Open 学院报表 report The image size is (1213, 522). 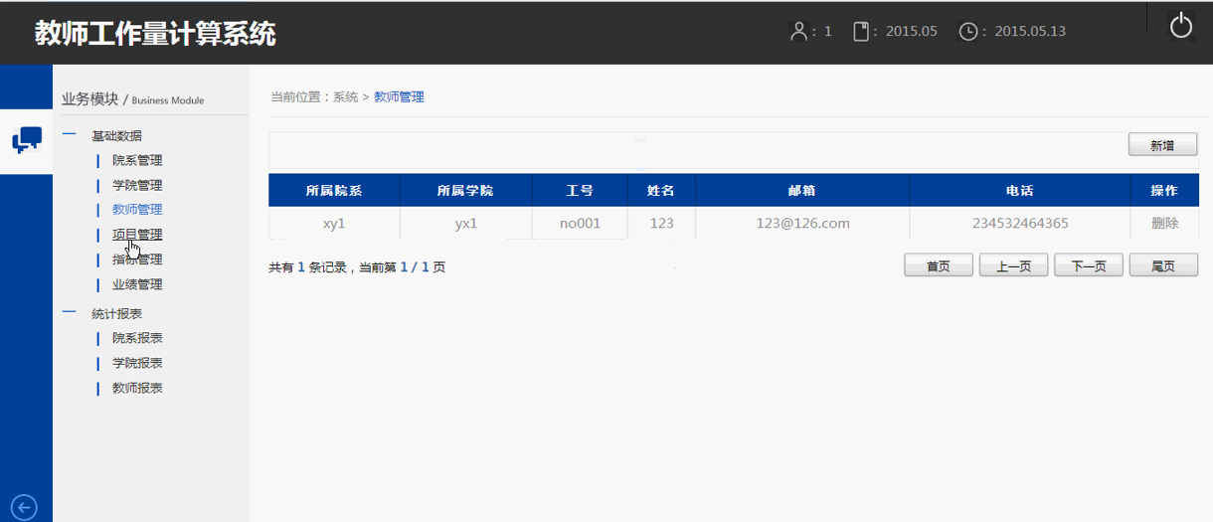[137, 363]
